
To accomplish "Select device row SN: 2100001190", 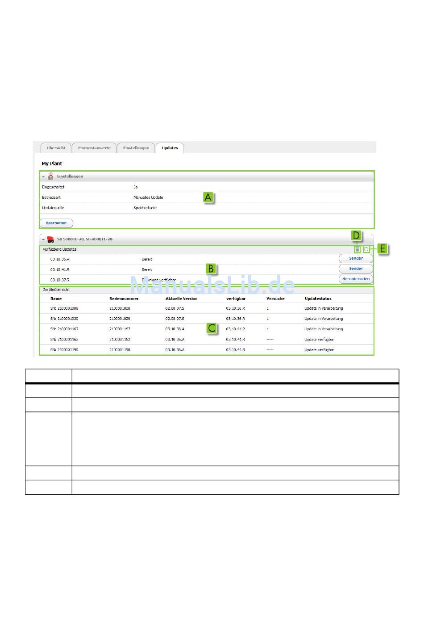I will click(64, 350).
